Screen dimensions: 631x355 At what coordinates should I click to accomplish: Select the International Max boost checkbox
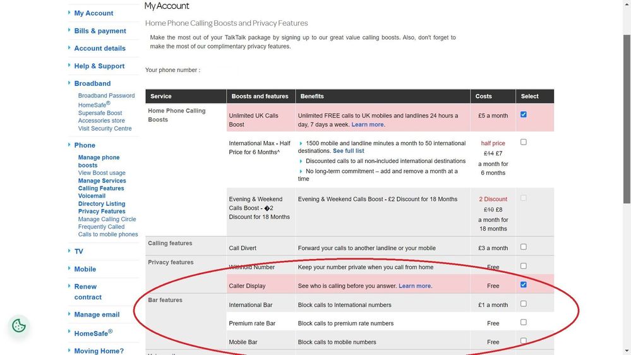523,142
